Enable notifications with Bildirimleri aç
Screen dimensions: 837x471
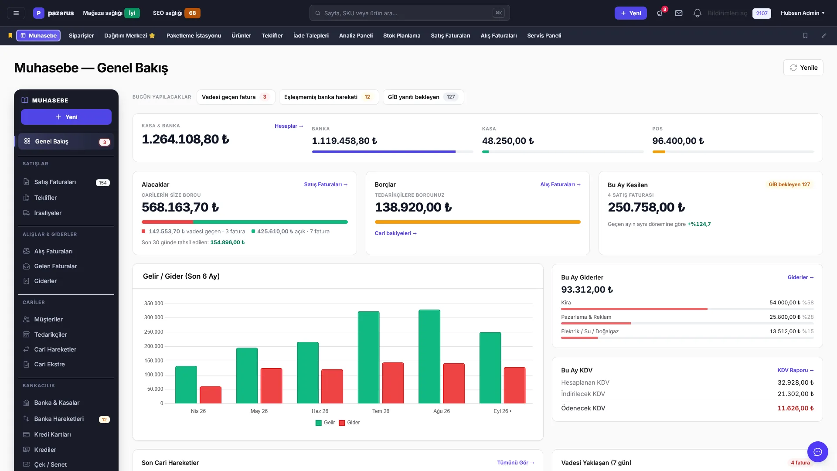(x=727, y=13)
